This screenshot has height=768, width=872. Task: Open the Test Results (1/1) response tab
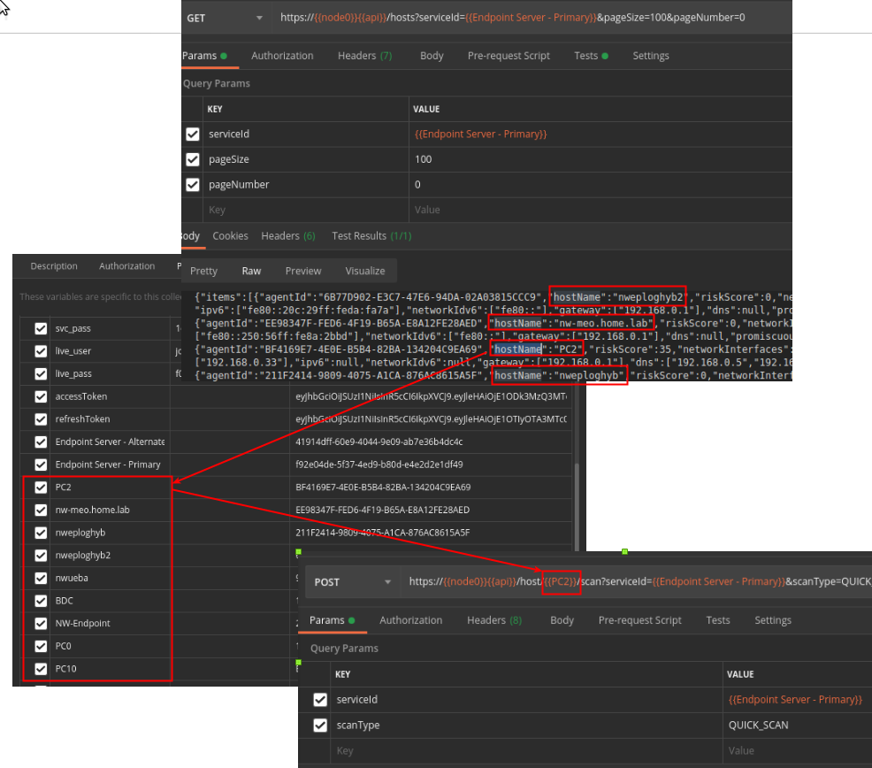(371, 236)
